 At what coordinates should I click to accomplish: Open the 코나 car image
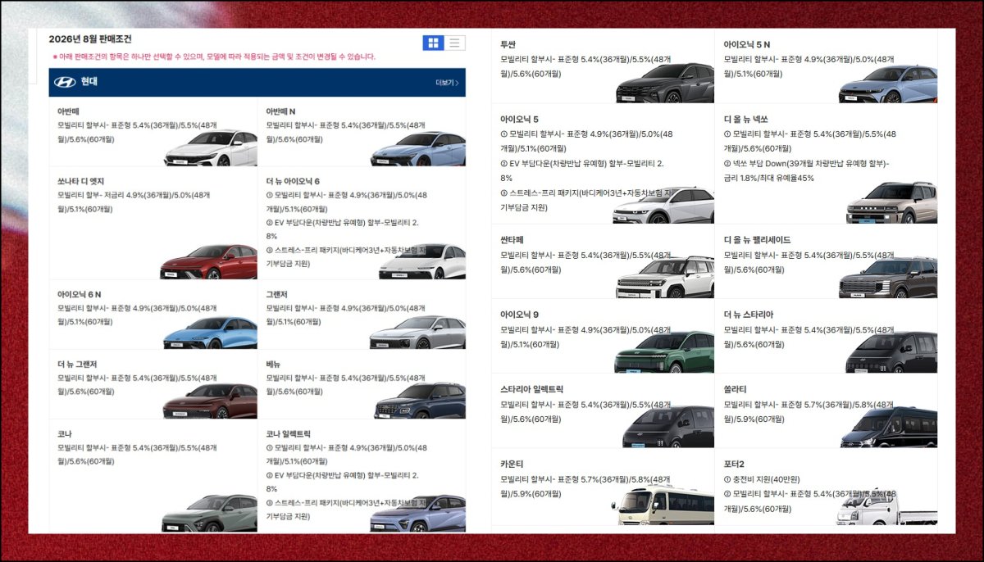click(x=209, y=513)
